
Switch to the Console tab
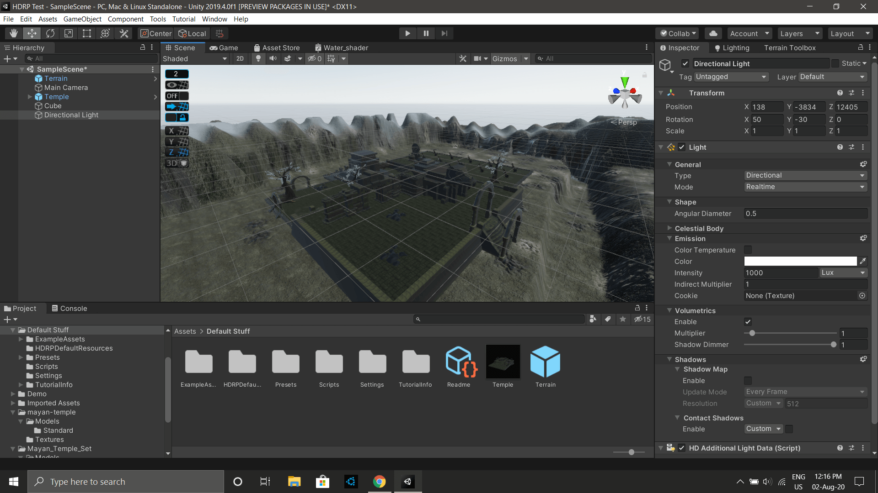(x=69, y=308)
